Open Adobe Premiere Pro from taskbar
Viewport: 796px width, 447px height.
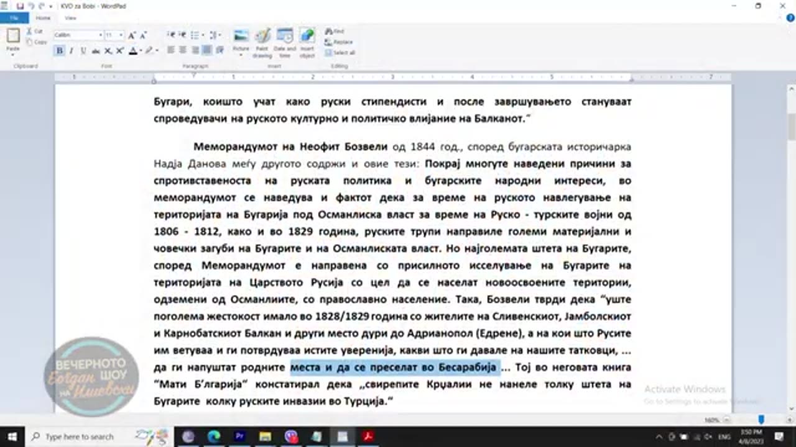pos(239,436)
